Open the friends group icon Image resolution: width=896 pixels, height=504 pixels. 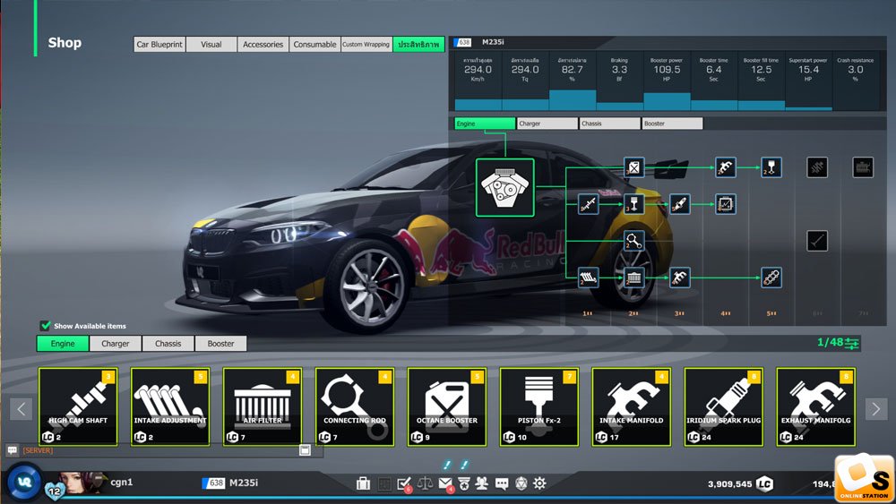[482, 483]
